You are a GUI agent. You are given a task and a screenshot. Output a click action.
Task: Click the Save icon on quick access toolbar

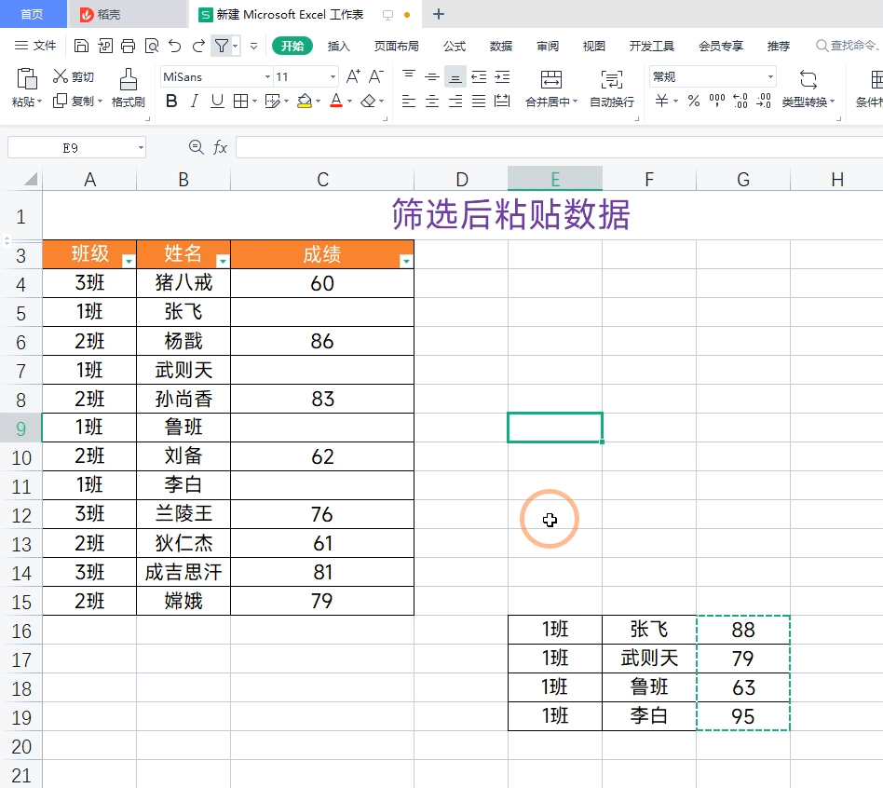tap(80, 45)
